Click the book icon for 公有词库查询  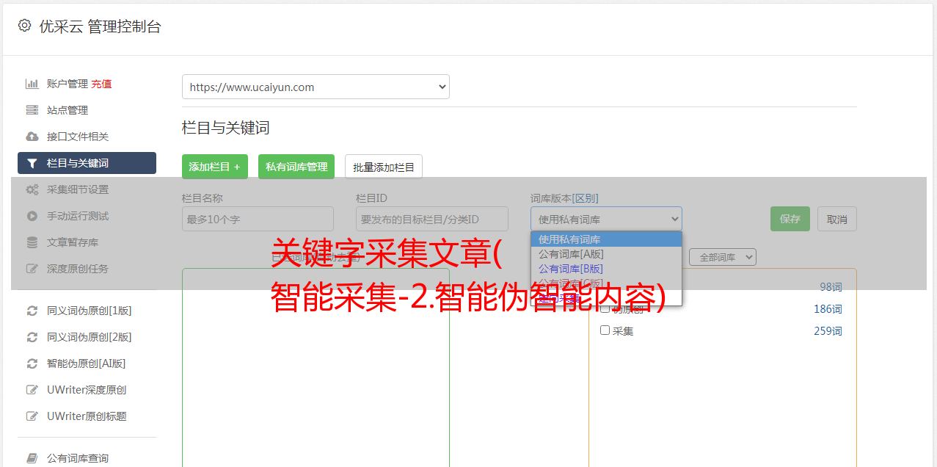(x=32, y=458)
